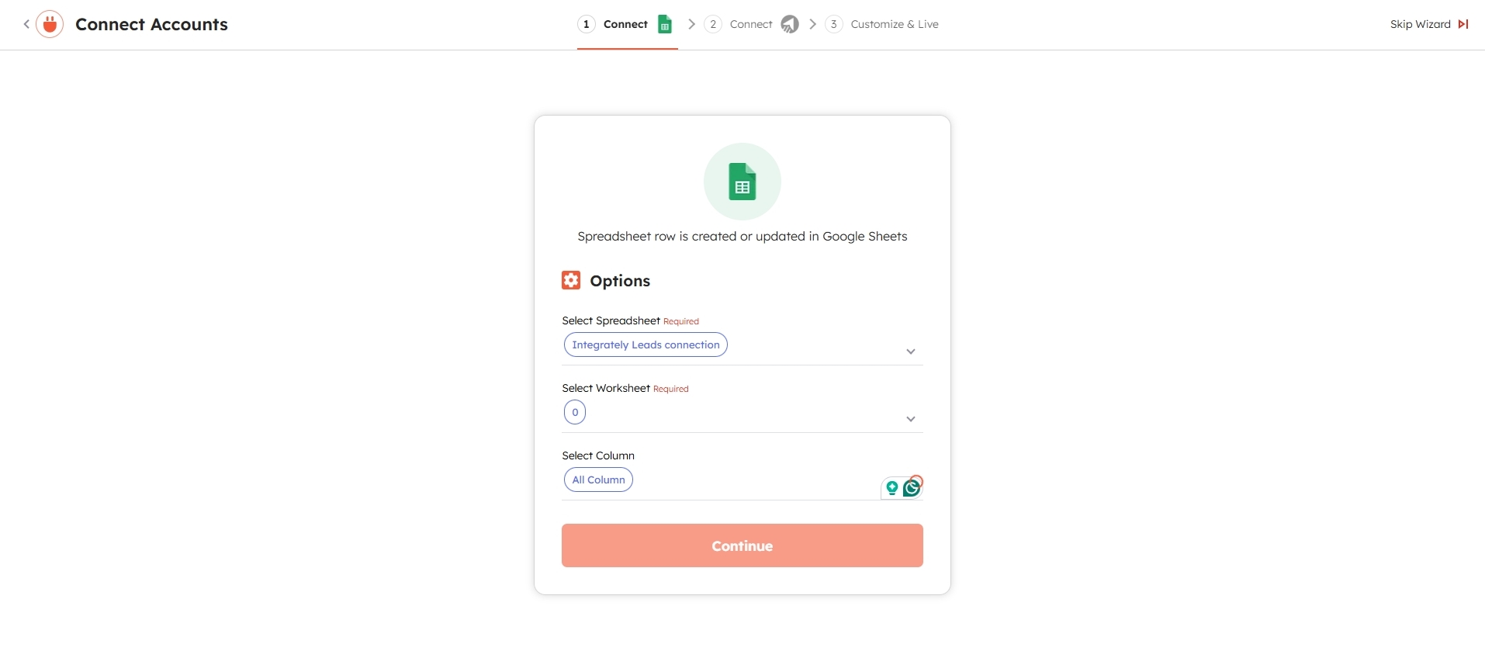
Task: Click the orange Options gear icon
Action: click(571, 280)
